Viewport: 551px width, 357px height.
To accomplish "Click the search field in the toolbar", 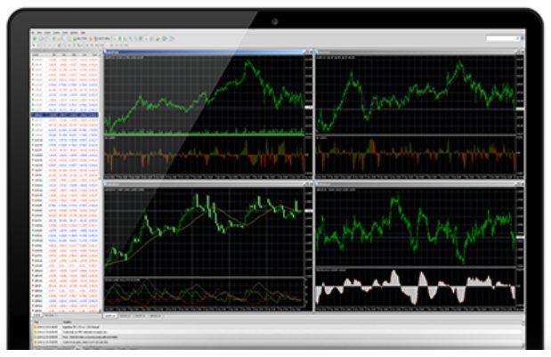I will 503,38.
